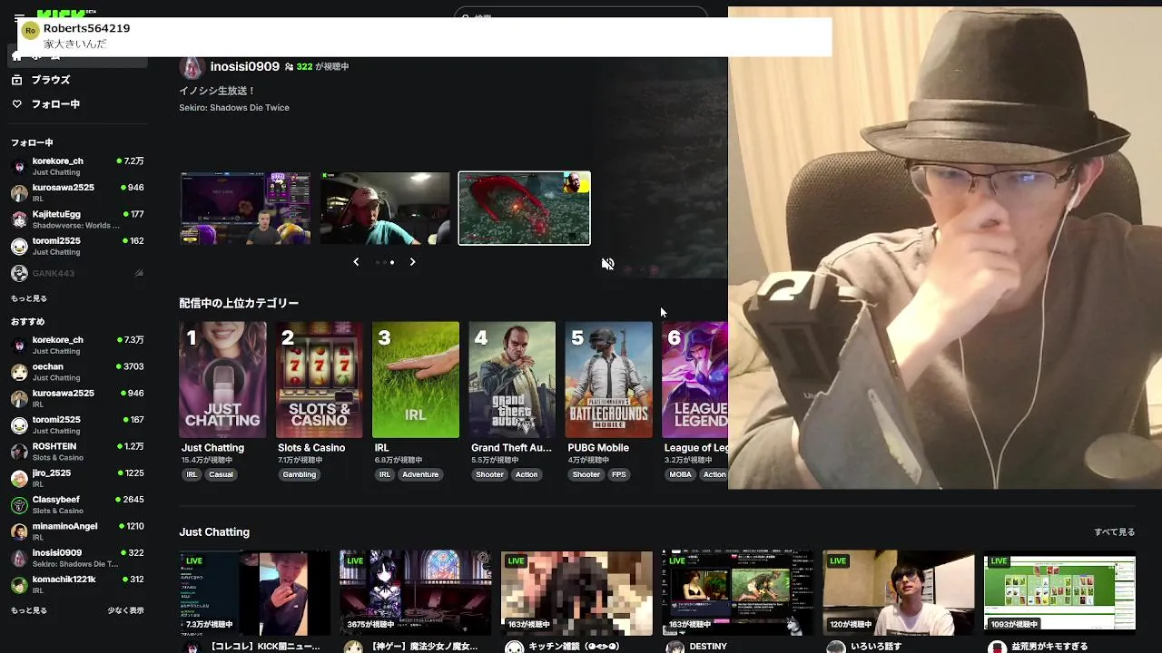Click Action tag under Grand Theft Auto

[x=527, y=474]
